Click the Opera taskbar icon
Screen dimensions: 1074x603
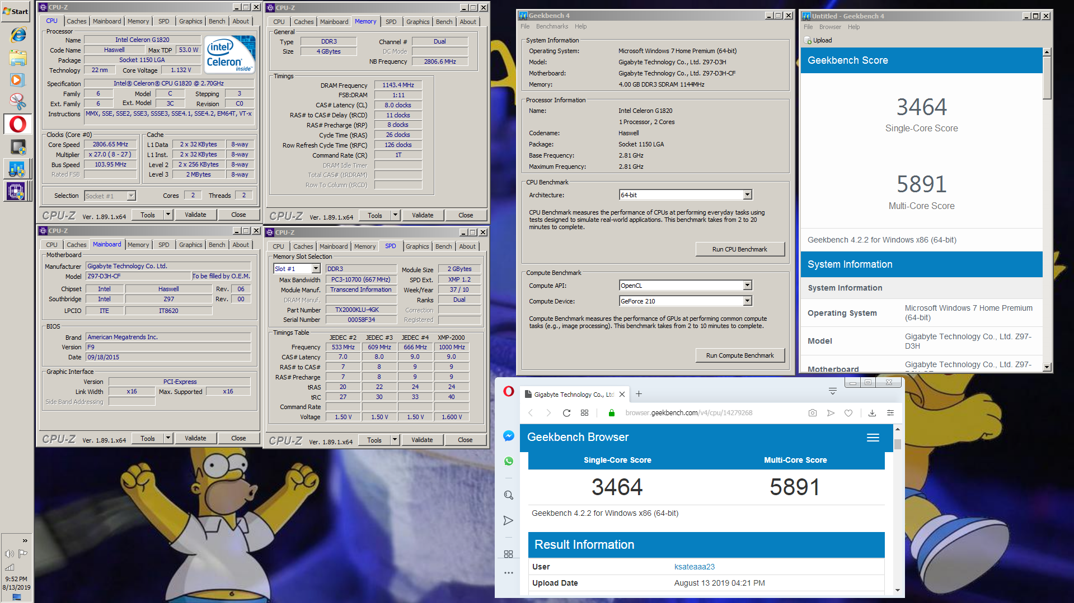point(17,124)
